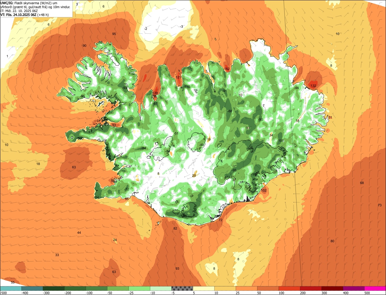Select the checkered -5 to 5 legend swatch

182,288
